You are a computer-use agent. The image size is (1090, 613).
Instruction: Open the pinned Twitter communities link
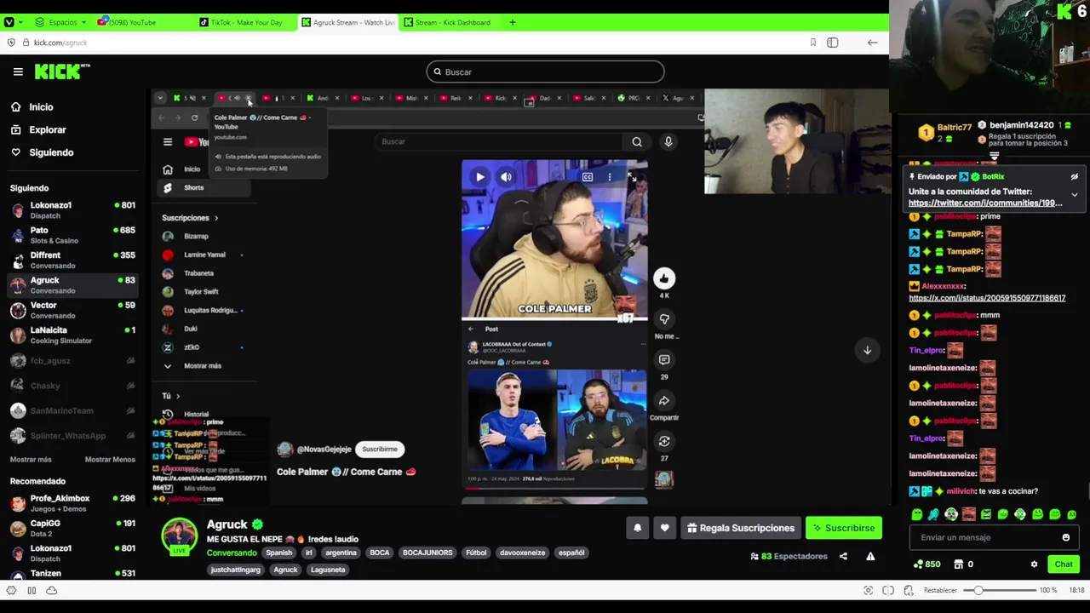985,203
